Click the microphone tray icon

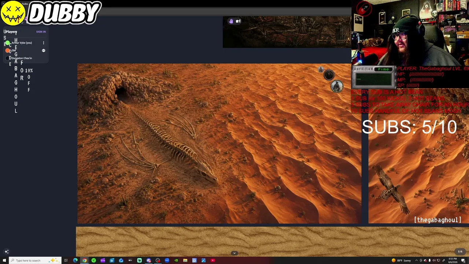pyautogui.click(x=430, y=260)
